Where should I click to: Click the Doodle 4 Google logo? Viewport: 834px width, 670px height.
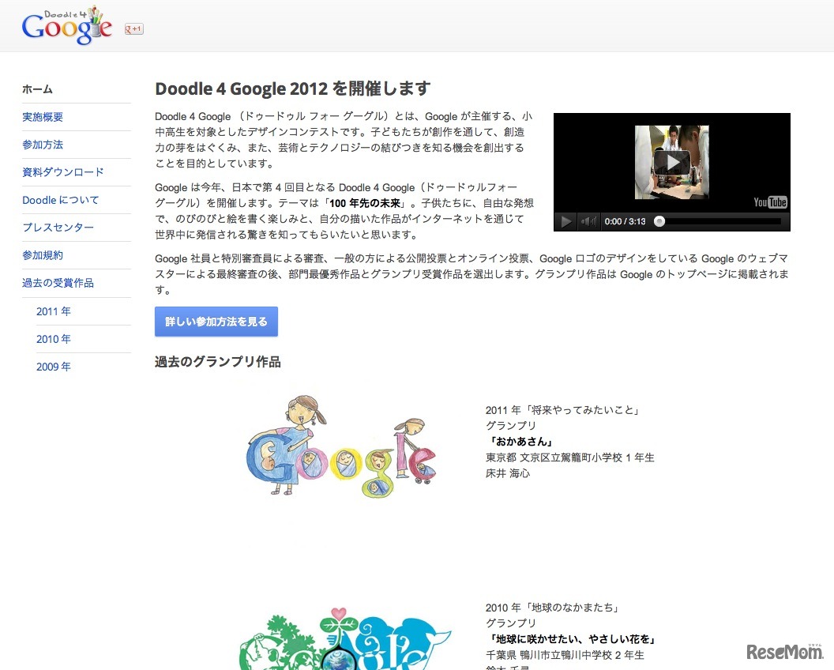(x=67, y=25)
